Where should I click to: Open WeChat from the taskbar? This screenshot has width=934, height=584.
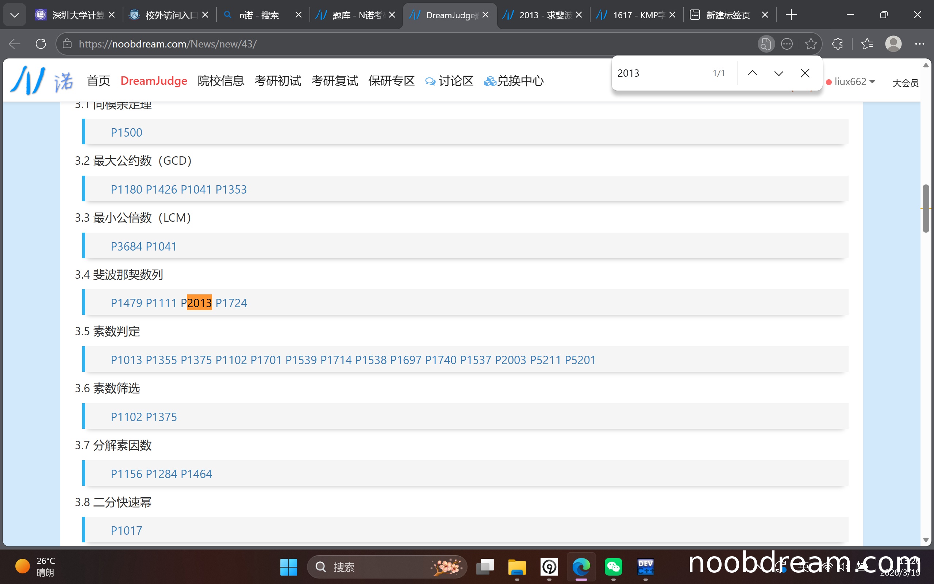(x=613, y=566)
